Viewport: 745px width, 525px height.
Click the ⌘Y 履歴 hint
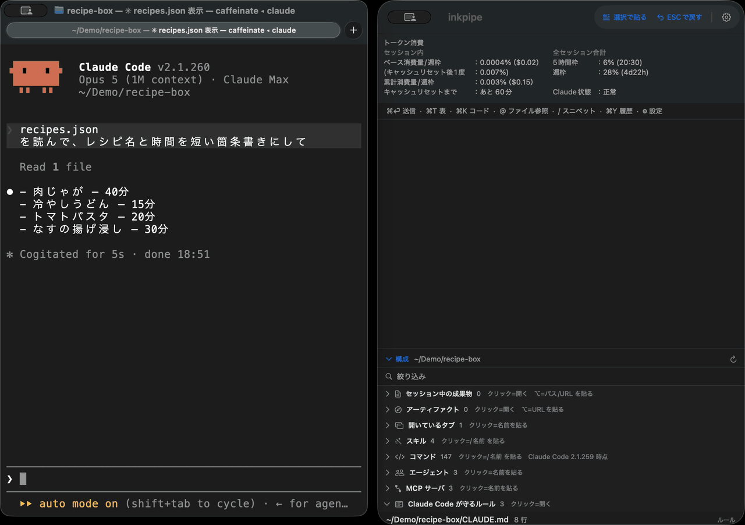pos(619,111)
